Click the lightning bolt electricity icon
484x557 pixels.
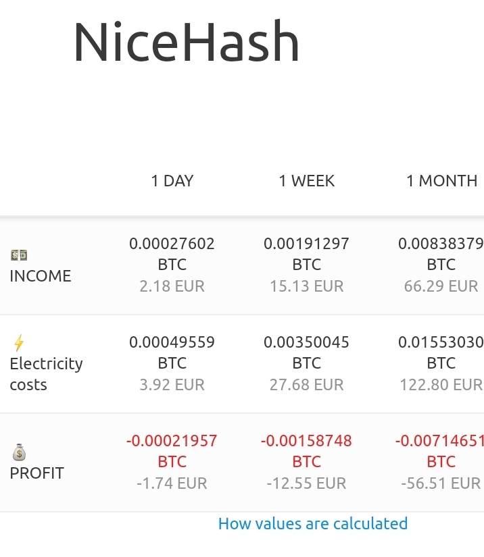pyautogui.click(x=18, y=344)
